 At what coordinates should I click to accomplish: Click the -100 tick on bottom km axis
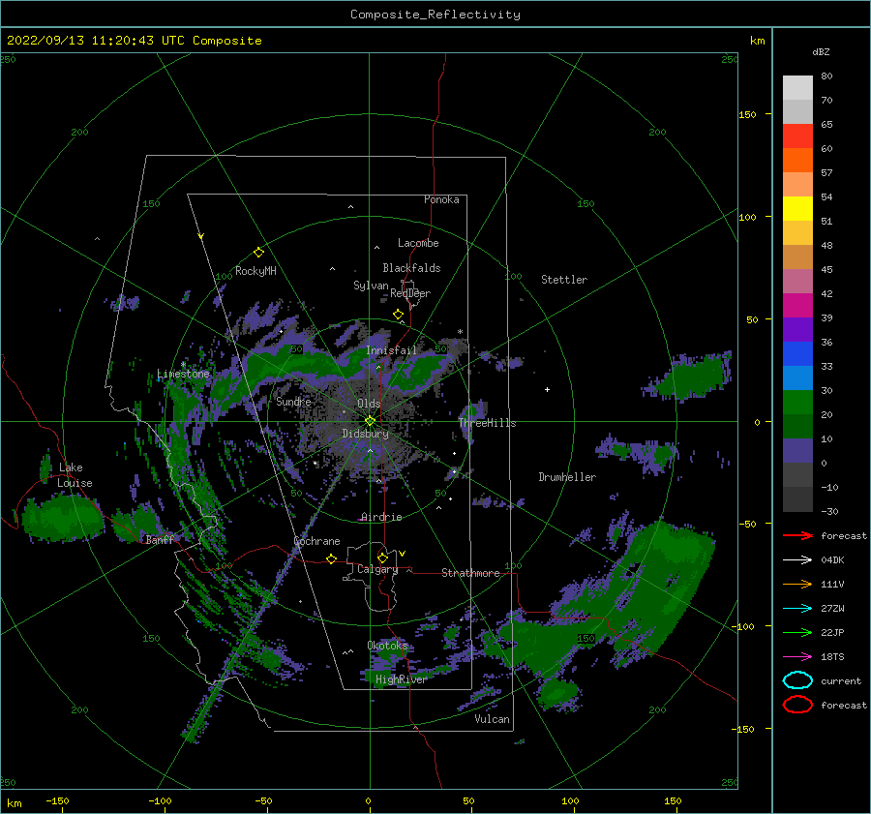(x=160, y=800)
